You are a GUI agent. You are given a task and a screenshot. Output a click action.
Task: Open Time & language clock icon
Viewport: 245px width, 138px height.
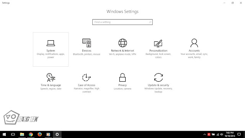51,77
